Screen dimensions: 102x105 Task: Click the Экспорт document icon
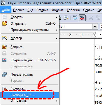(4, 88)
